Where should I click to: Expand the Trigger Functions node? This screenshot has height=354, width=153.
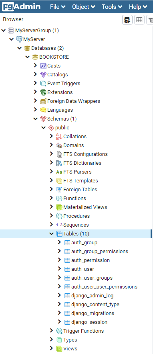point(52,331)
